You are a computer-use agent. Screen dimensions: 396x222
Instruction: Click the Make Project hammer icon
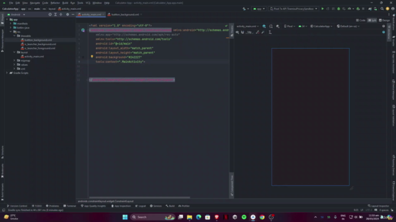(x=244, y=9)
